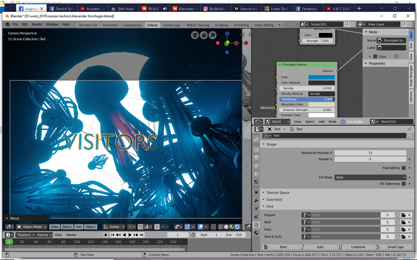Screen dimensions: 417x260
Task: Open the Fill Mode dropdown set to Both
Action: tap(371, 177)
